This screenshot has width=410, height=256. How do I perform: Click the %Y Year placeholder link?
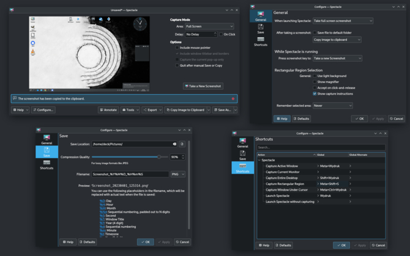pyautogui.click(x=102, y=223)
